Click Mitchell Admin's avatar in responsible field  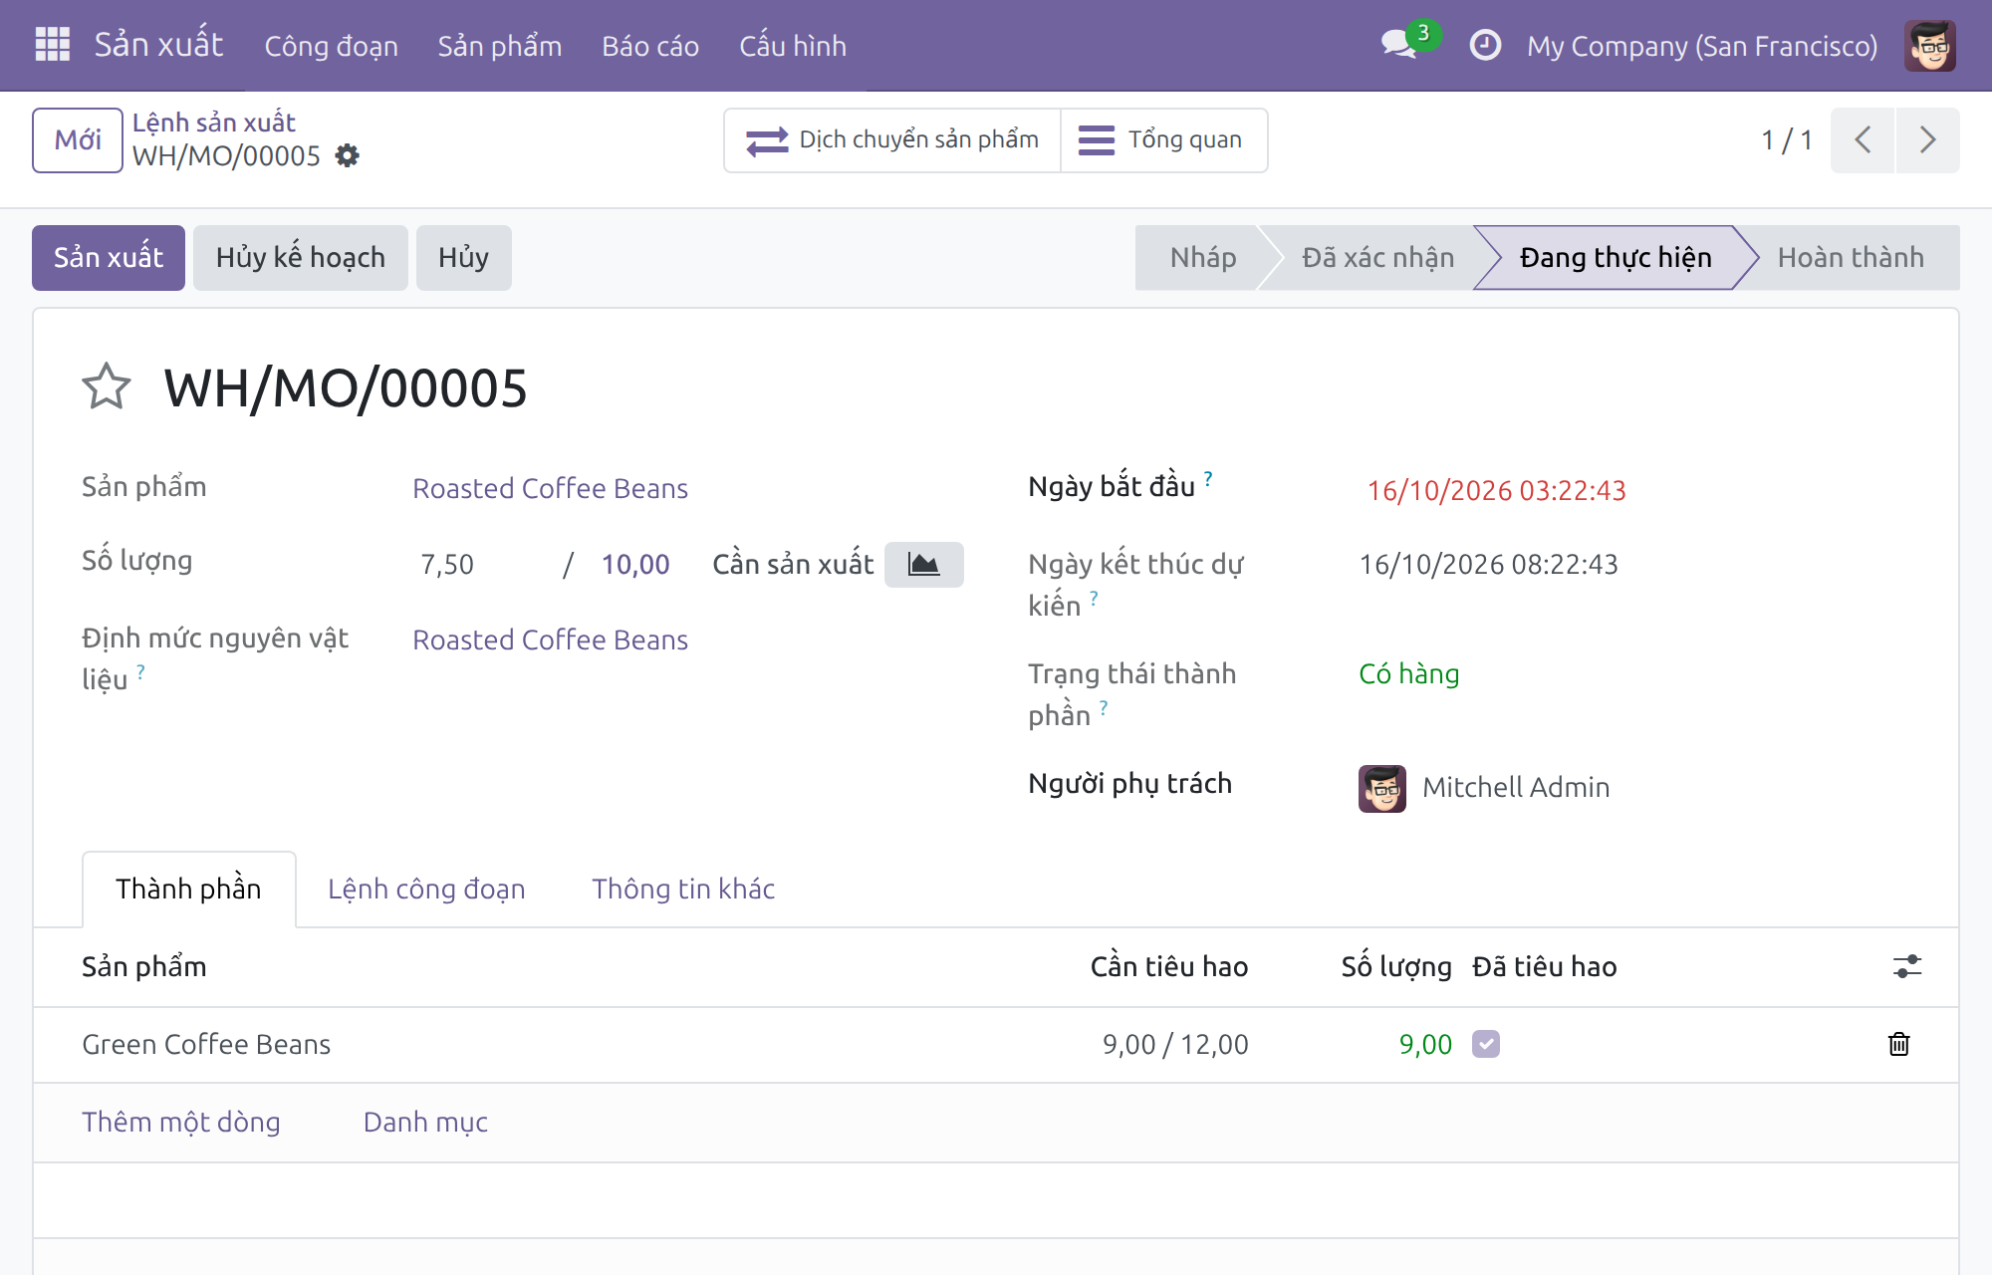coord(1381,788)
